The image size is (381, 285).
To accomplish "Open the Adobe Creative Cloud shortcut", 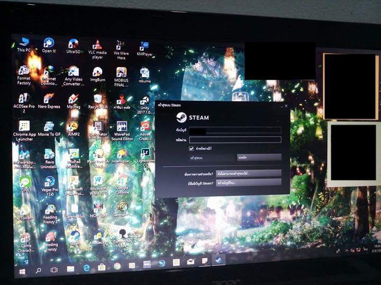I will click(x=146, y=131).
